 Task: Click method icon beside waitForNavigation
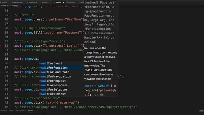pyautogui.click(x=40, y=77)
